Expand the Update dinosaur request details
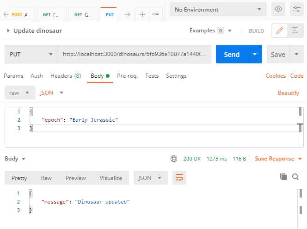 click(8, 31)
